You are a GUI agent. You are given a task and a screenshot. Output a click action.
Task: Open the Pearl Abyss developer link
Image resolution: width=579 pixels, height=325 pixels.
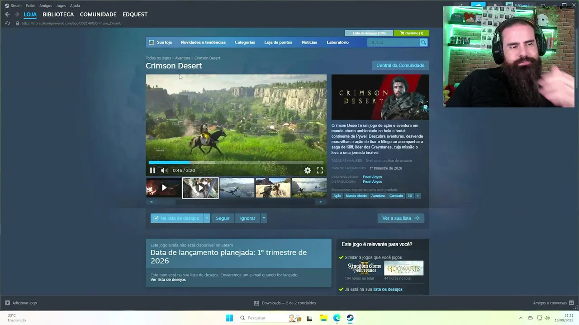[x=372, y=177]
